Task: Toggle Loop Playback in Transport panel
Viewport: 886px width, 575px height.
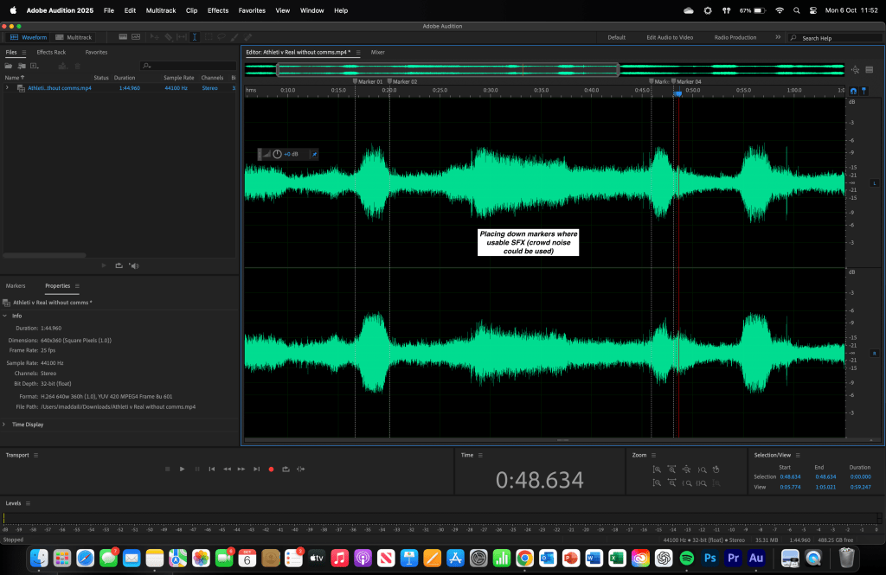Action: point(286,469)
